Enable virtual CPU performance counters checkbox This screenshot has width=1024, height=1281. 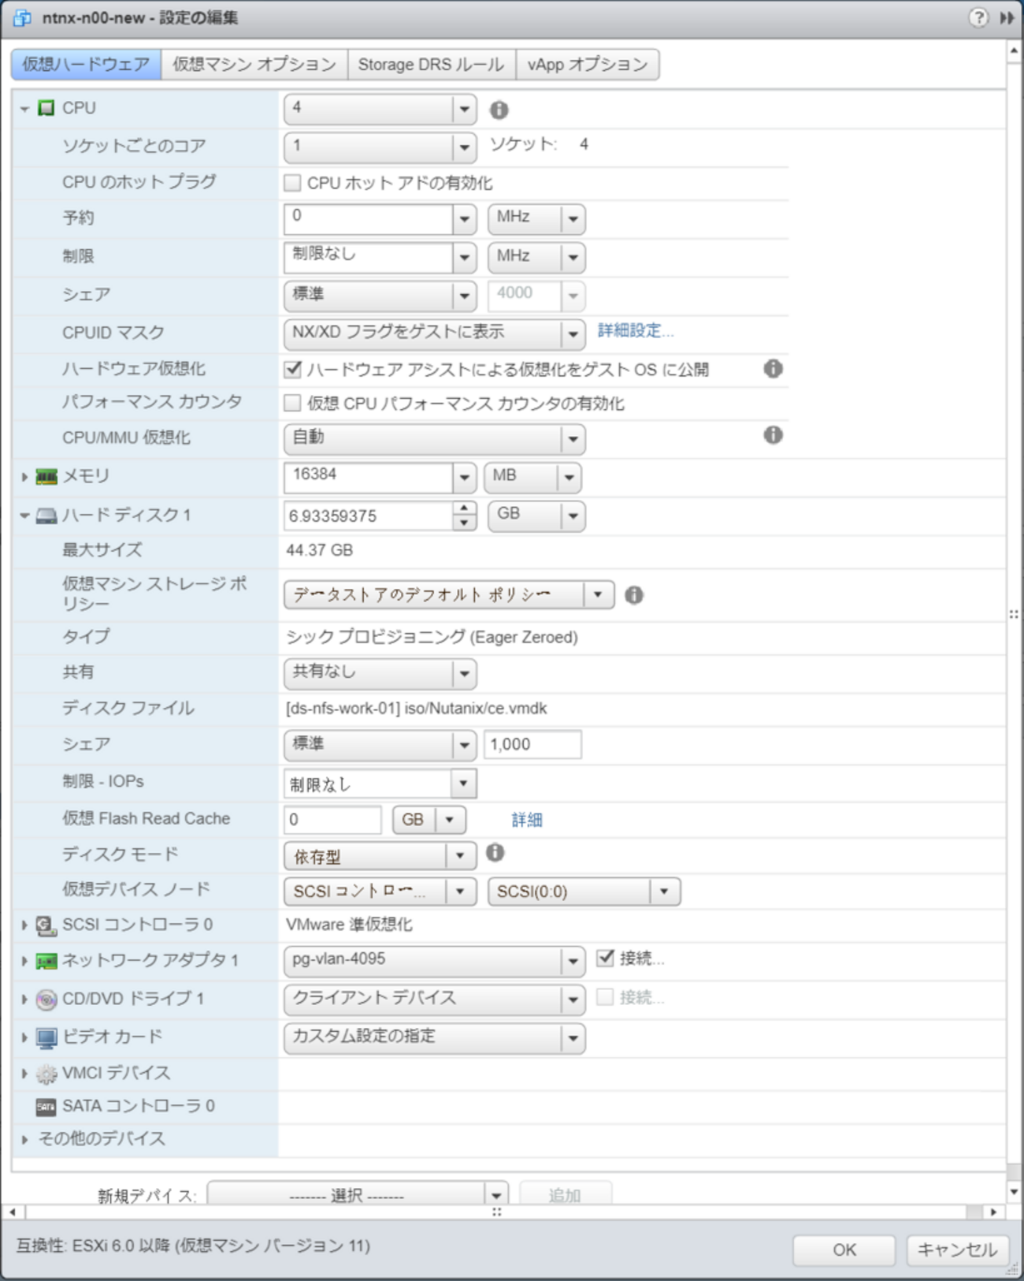click(x=293, y=404)
